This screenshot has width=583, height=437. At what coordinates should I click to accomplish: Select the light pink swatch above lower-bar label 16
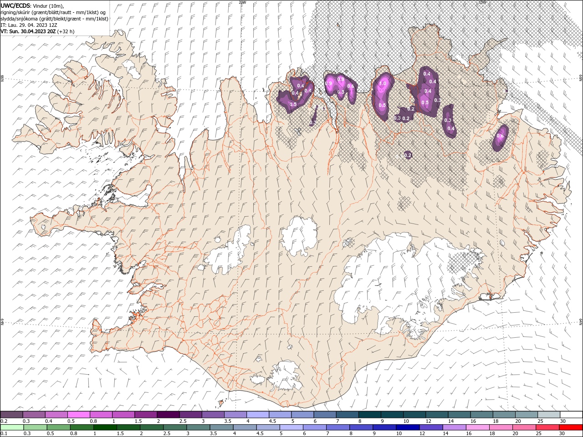(477, 427)
